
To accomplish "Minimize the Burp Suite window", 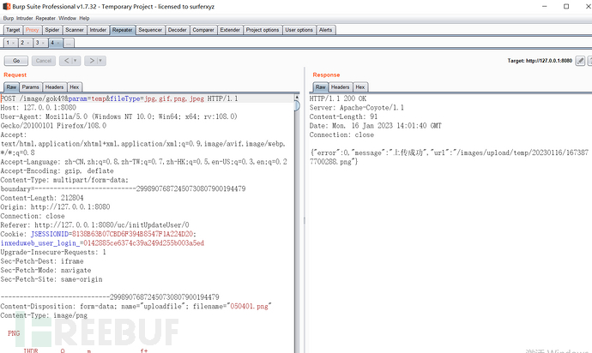I will pos(545,6).
